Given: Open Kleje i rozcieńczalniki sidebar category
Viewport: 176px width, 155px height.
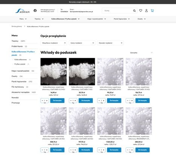Looking at the screenshot, I should tap(20, 71).
